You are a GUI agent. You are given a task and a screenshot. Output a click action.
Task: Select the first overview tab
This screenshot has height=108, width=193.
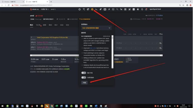point(32,25)
